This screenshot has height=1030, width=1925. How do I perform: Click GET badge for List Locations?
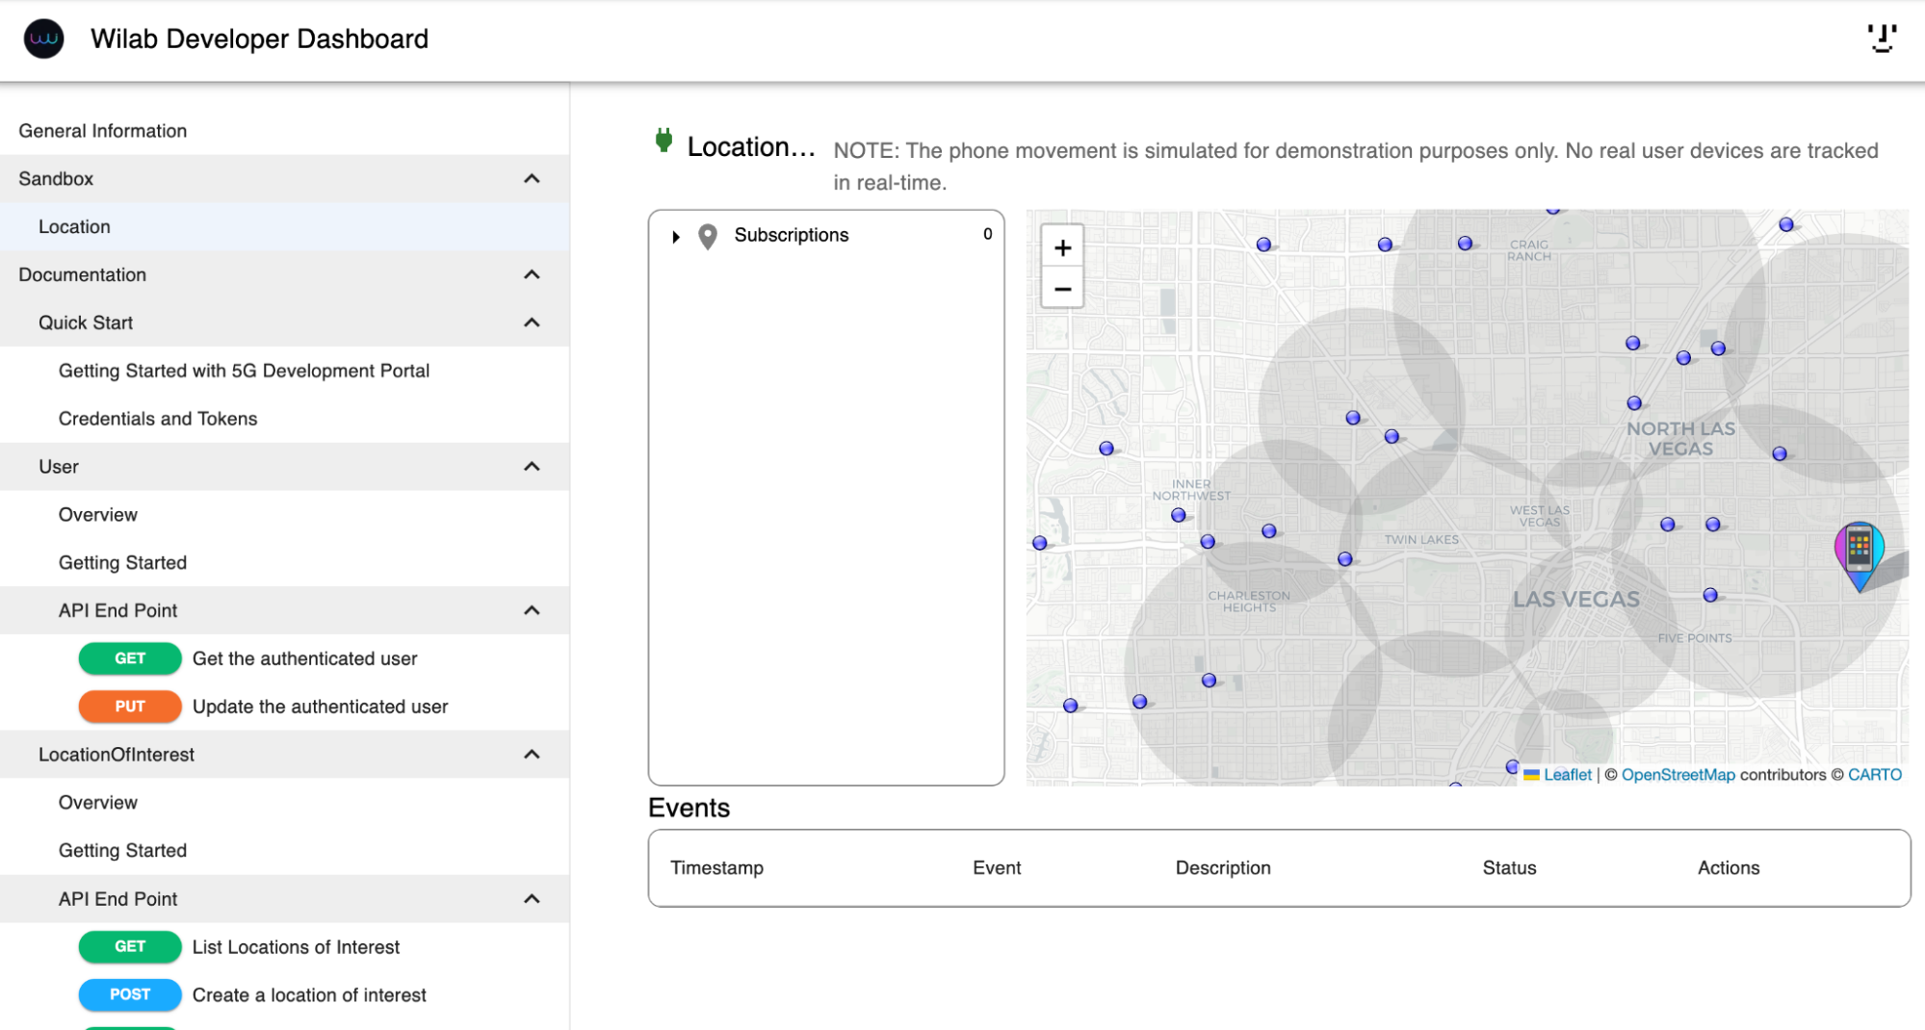click(130, 946)
